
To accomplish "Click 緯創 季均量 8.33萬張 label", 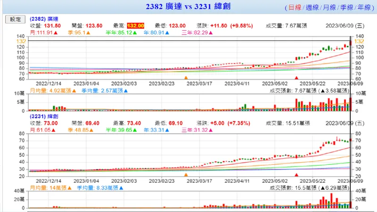I will [100, 188].
